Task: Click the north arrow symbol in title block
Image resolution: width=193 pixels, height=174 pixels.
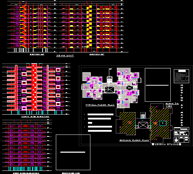Action: [176, 140]
